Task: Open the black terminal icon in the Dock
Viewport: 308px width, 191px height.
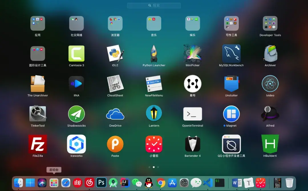Action: [x=220, y=183]
